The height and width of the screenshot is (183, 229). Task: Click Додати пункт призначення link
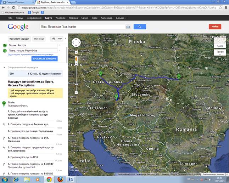20,55
